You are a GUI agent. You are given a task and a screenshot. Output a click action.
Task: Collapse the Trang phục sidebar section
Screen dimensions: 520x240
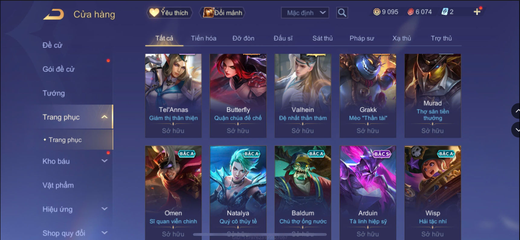point(105,117)
